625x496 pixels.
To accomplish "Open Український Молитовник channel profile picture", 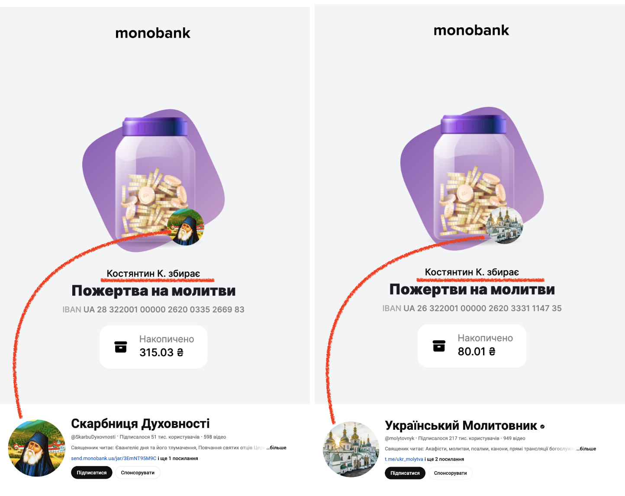I will tap(351, 449).
